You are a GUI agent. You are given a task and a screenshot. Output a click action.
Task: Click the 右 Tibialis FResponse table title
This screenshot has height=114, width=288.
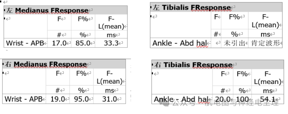pyautogui.click(x=193, y=65)
